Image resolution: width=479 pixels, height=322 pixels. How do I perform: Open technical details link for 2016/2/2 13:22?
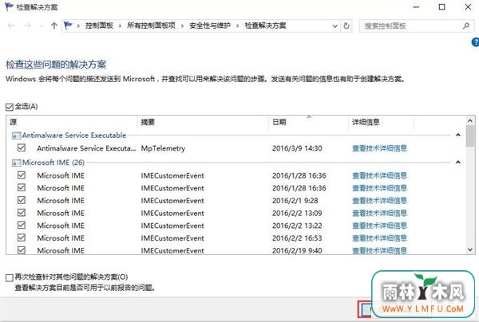click(379, 226)
